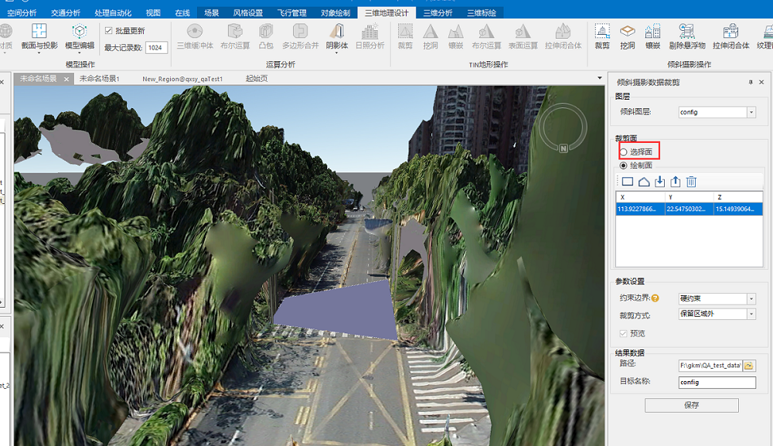Click the 路径 path input field
773x446 pixels.
coord(710,365)
